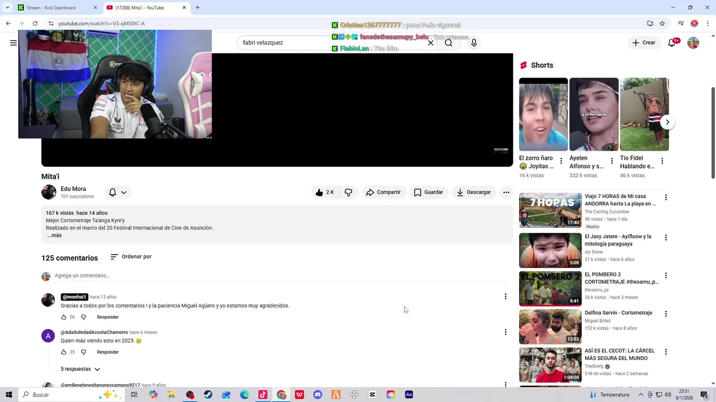
Task: Expand the description with ...más
Action: pos(54,236)
